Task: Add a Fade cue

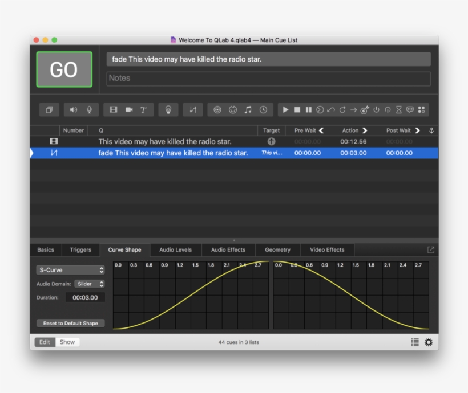Action: click(x=193, y=110)
